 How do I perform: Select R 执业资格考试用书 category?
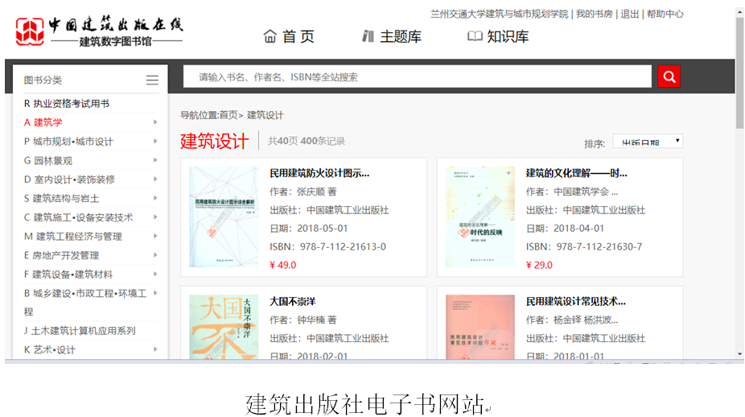tap(67, 103)
